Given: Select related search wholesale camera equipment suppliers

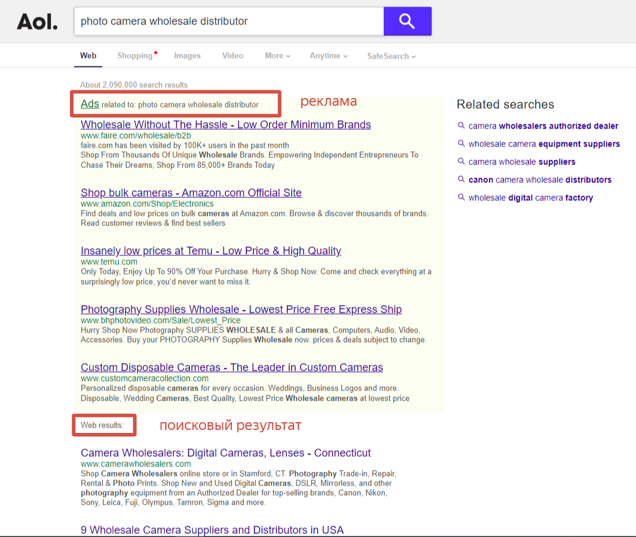Looking at the screenshot, I should click(544, 144).
